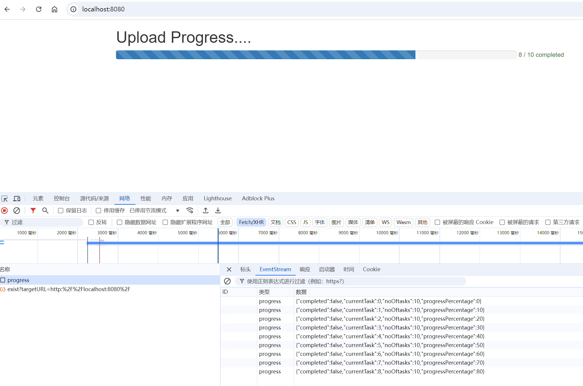
Task: Click the import HAR upload icon
Action: pos(206,211)
